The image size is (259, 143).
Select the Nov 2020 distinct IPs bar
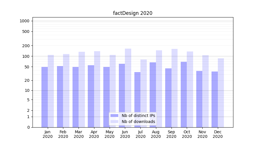point(199,99)
